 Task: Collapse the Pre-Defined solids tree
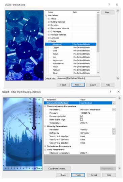(x=47, y=16)
